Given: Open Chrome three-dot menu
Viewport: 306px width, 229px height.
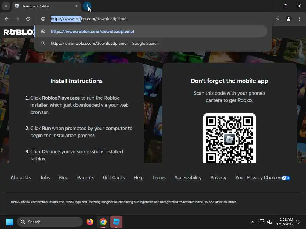Looking at the screenshot, I should click(x=299, y=19).
